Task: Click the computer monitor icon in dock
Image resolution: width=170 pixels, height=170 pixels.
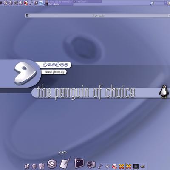Action: tap(91, 165)
